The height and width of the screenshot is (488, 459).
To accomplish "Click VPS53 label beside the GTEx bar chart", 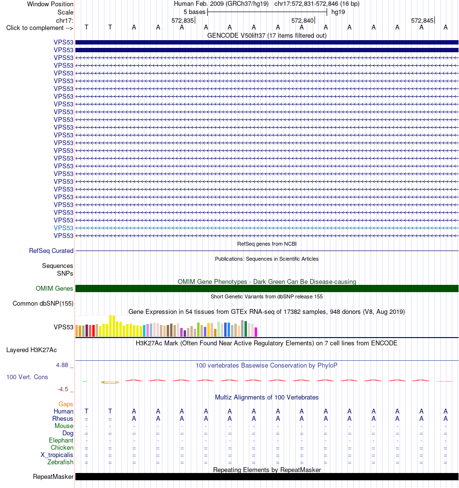I will point(63,327).
